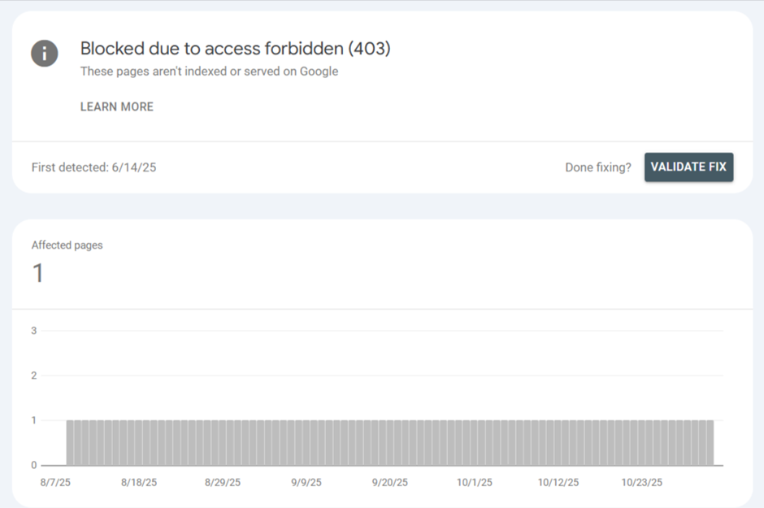This screenshot has width=764, height=508.
Task: Choose the 10/23/25 date label
Action: (x=642, y=482)
